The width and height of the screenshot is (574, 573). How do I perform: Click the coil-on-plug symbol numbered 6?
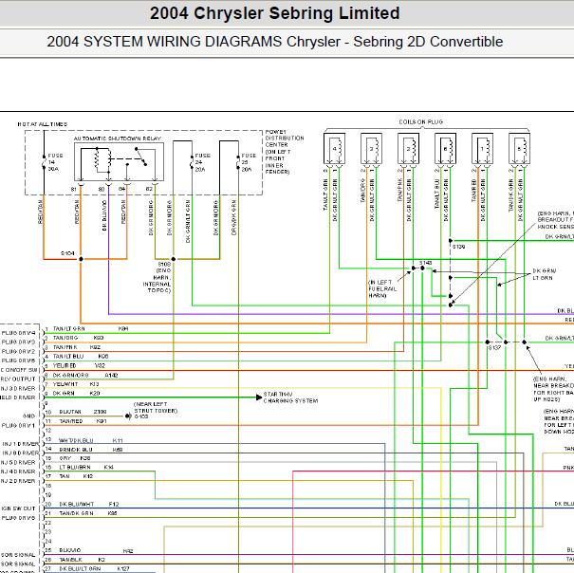(445, 148)
